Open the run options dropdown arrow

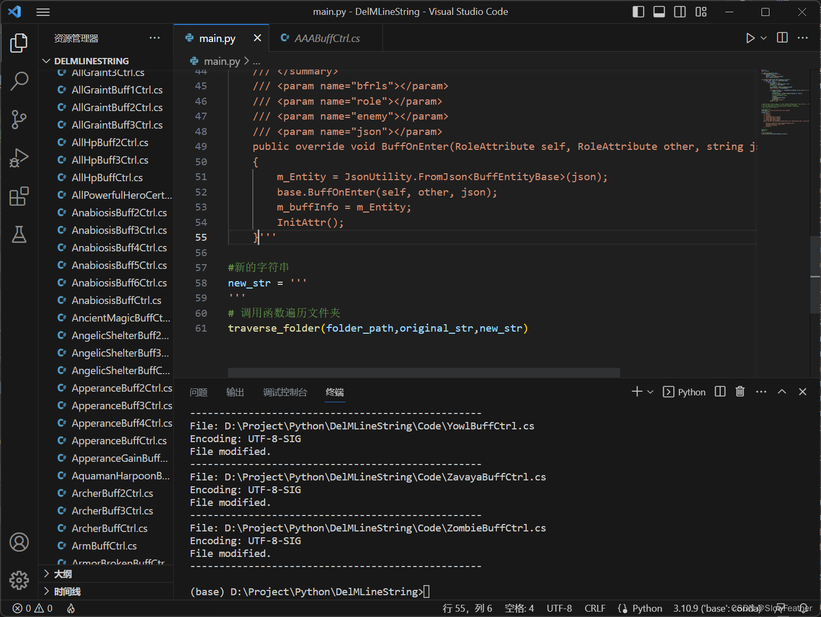(x=764, y=38)
